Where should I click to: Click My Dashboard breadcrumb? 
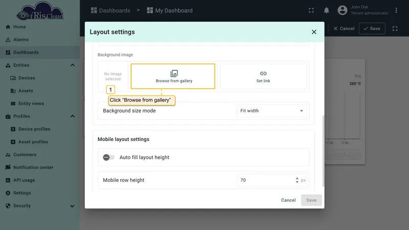tap(170, 10)
